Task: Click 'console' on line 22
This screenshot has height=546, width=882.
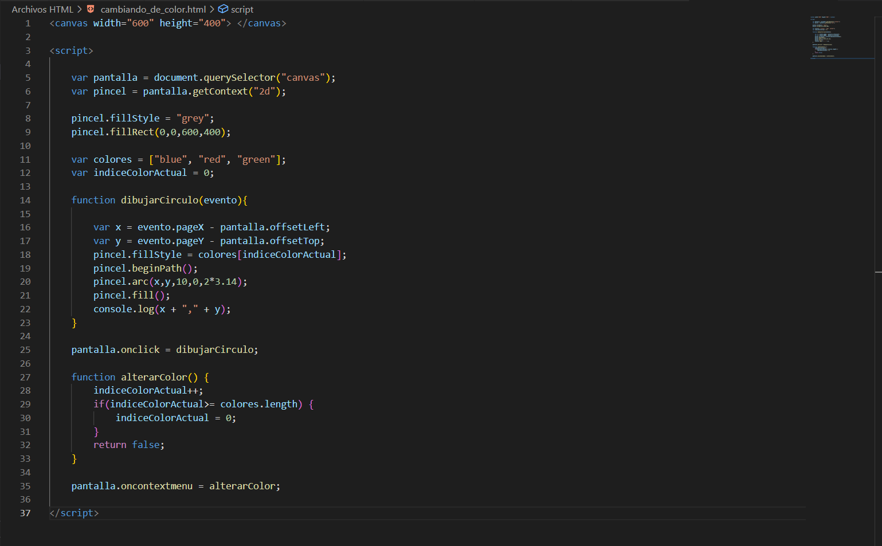Action: 112,309
